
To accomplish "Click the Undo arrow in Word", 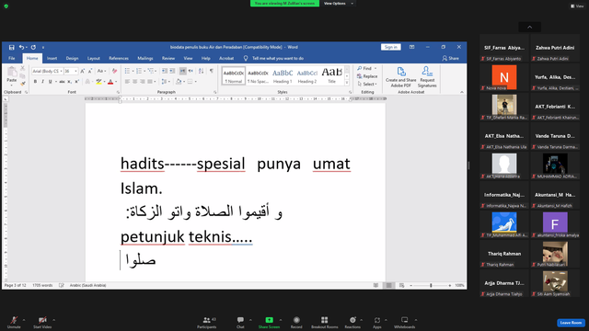I will pos(21,47).
